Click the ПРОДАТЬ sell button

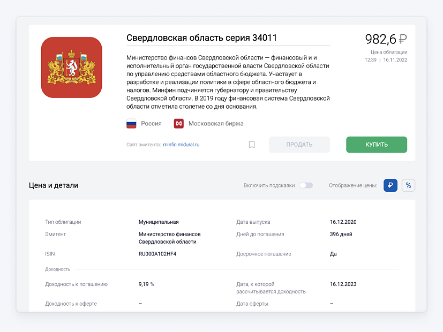tap(299, 145)
